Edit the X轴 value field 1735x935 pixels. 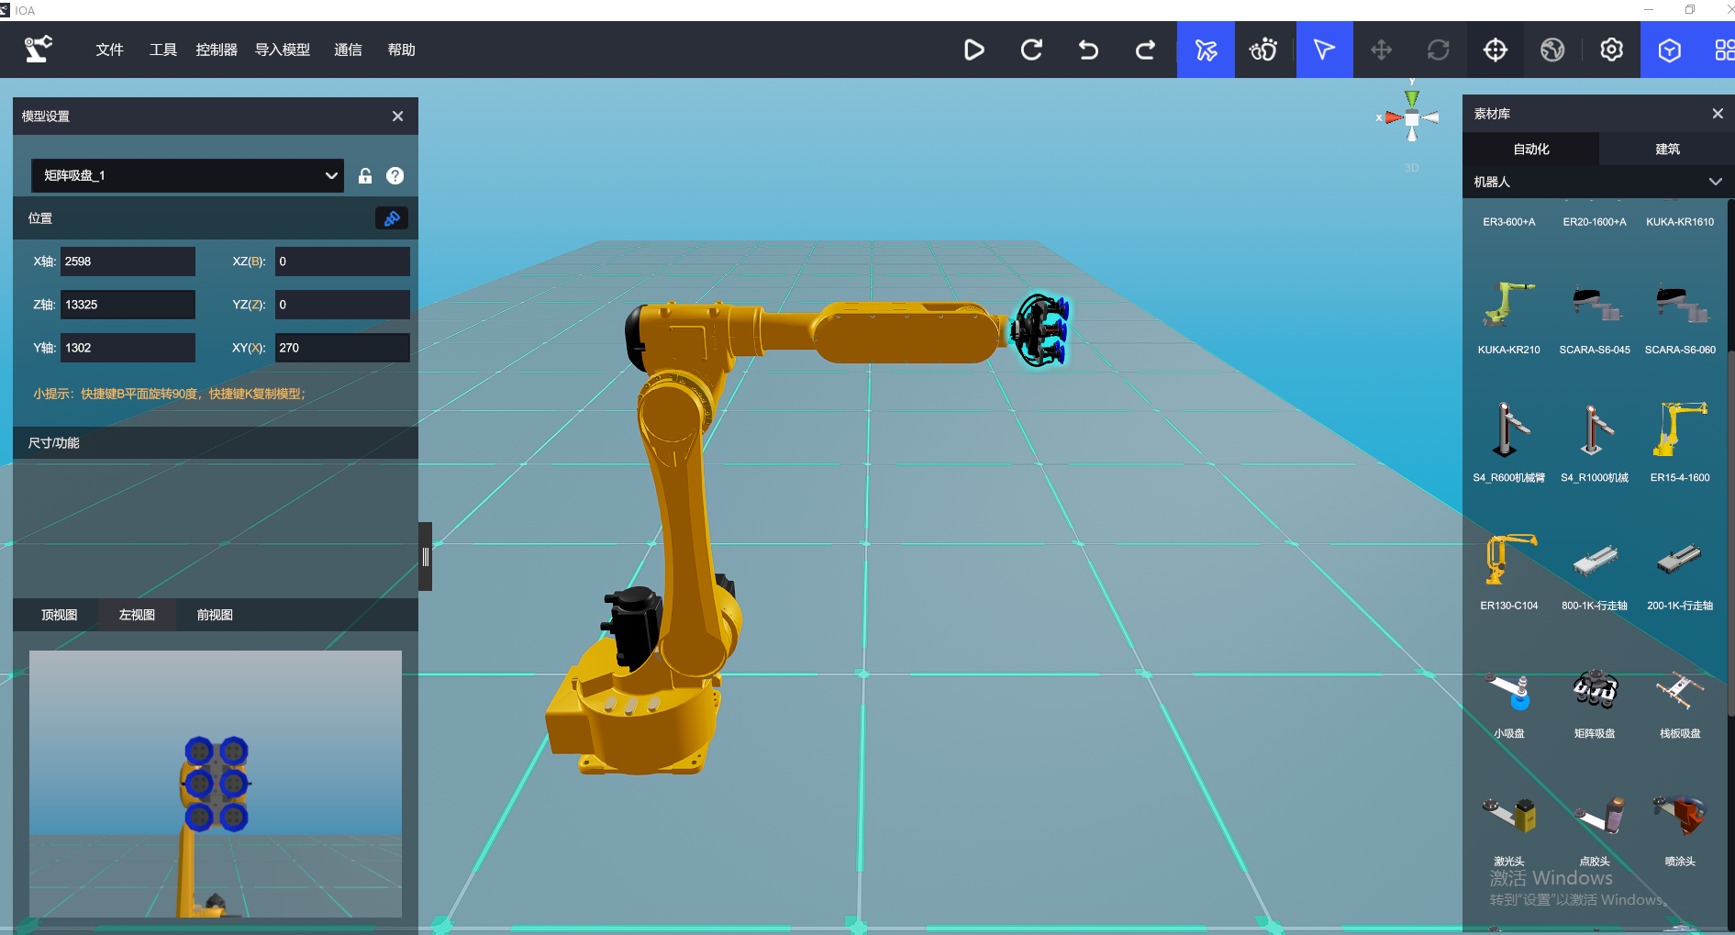pos(128,262)
